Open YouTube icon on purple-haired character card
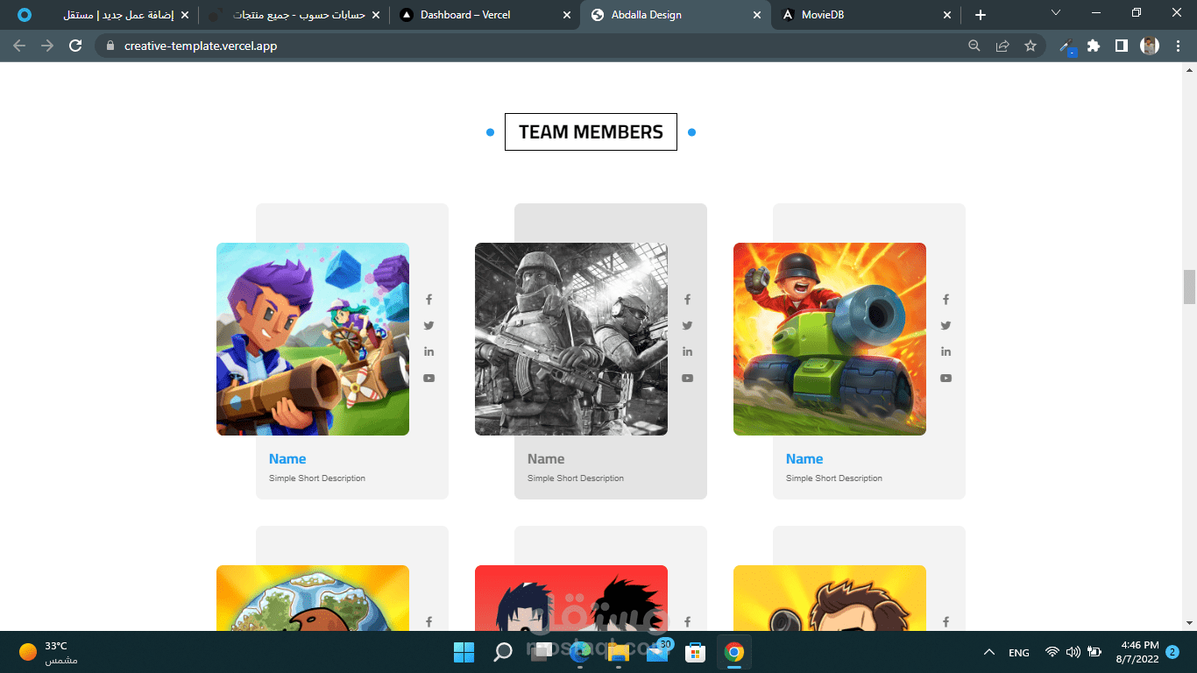 429,379
